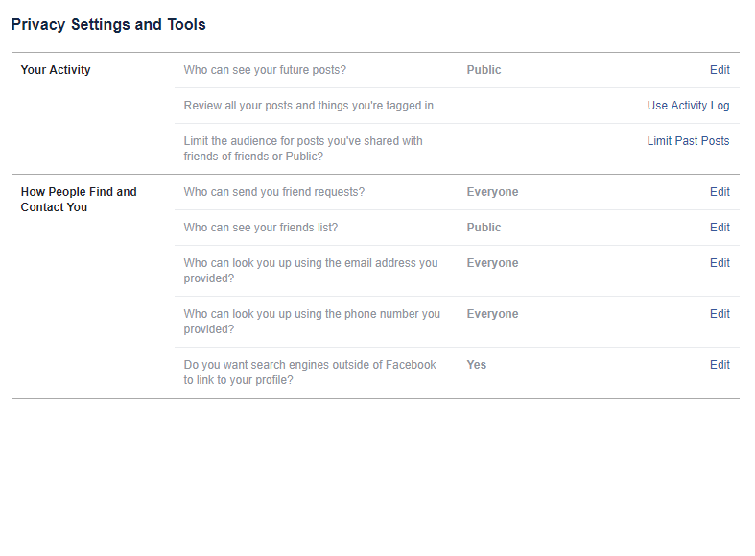Image resolution: width=755 pixels, height=556 pixels.
Task: Click the 'look you up using the email address' text
Action: (311, 271)
